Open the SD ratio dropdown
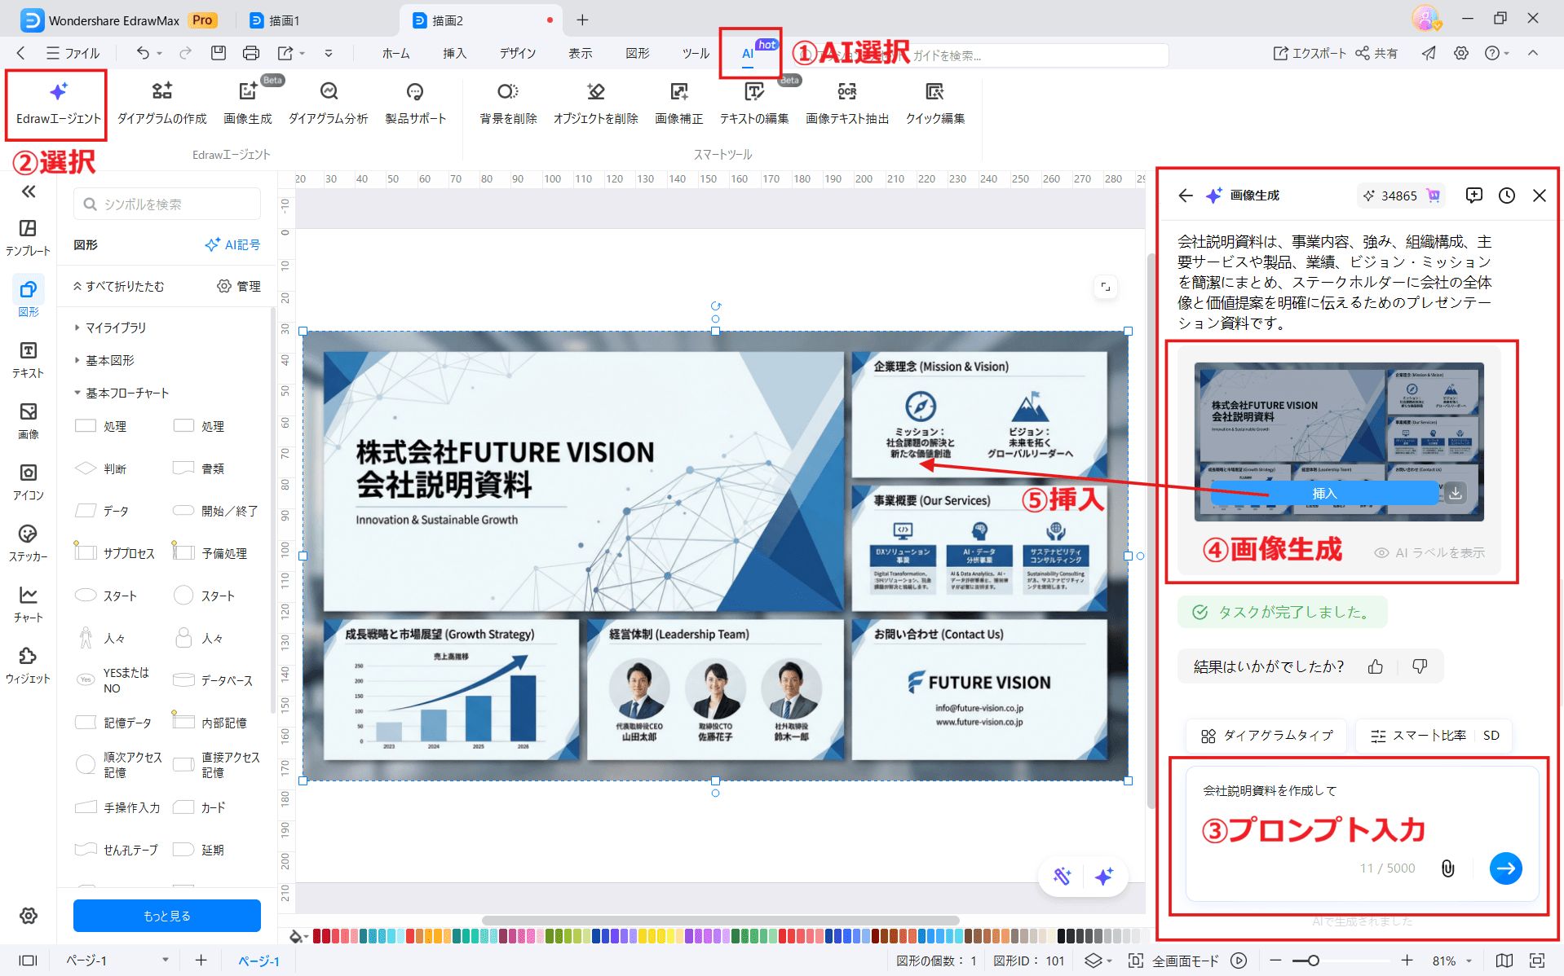The height and width of the screenshot is (976, 1564). [1491, 735]
